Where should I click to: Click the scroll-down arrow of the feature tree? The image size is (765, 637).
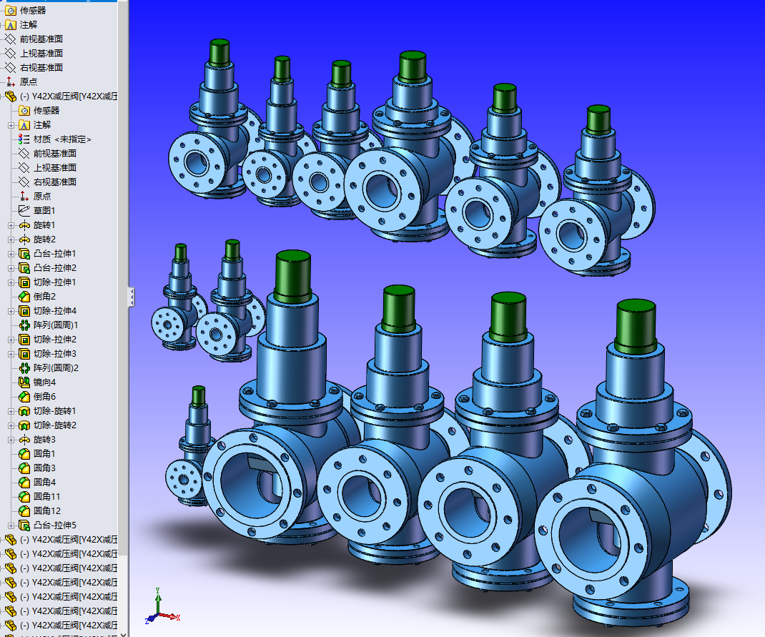tap(123, 633)
